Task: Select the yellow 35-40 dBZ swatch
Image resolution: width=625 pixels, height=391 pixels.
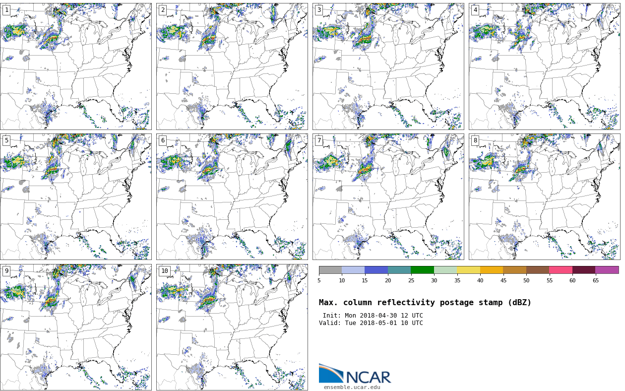Action: click(x=468, y=270)
